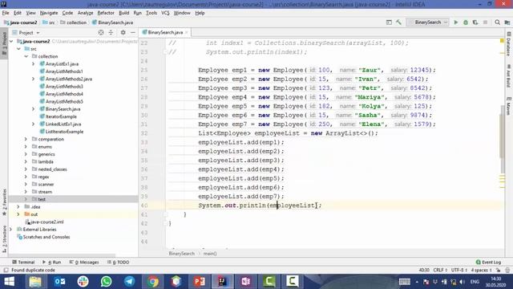Image resolution: width=513 pixels, height=289 pixels.
Task: Open Structure tool window on left strip
Action: (x=4, y=238)
